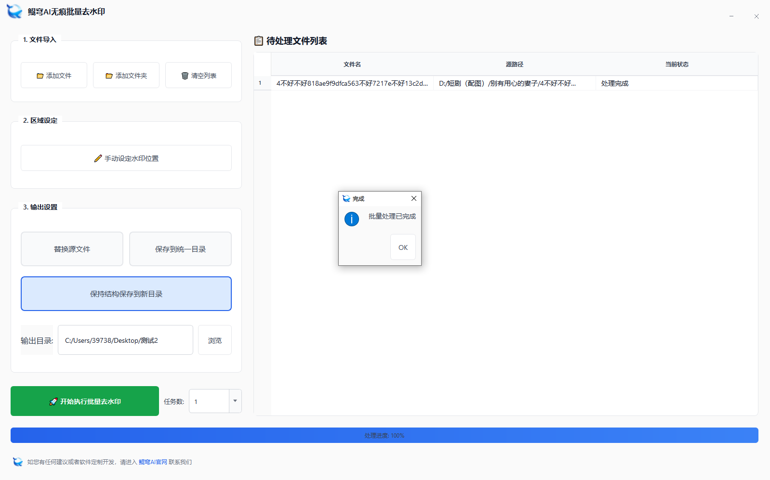Open 手动设定水印位置 editor
This screenshot has height=480, width=770.
(x=126, y=158)
